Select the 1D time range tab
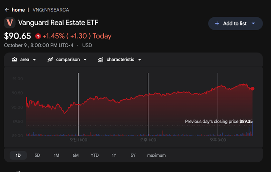The height and width of the screenshot is (172, 271). (18, 155)
